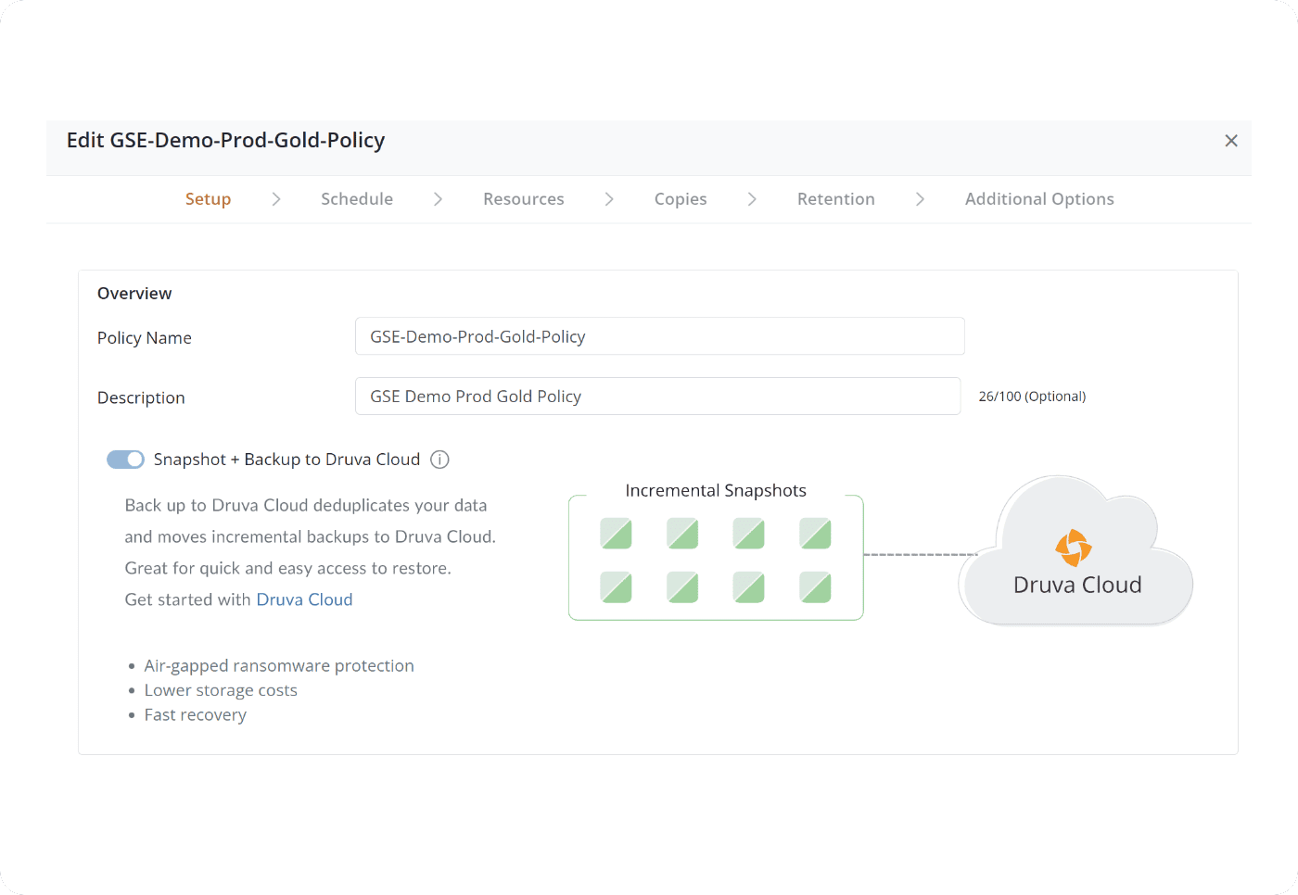Click the info icon beside Snapshot + Backup
The height and width of the screenshot is (895, 1298).
pos(440,460)
